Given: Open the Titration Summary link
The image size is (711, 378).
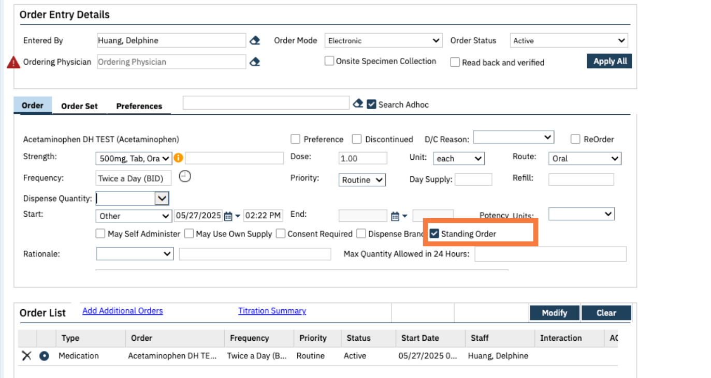Looking at the screenshot, I should click(x=272, y=311).
